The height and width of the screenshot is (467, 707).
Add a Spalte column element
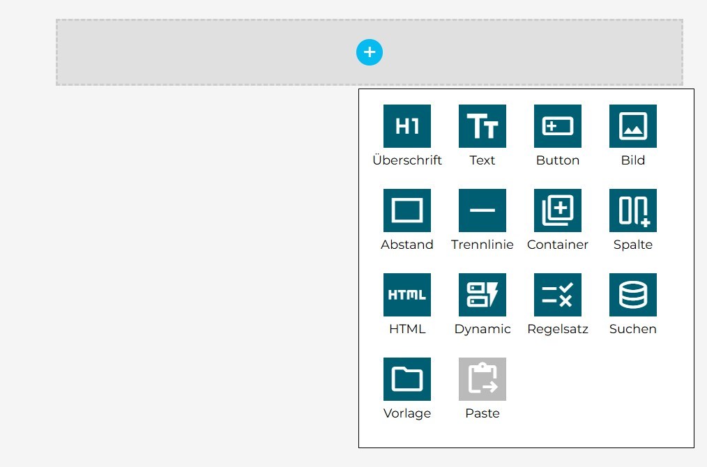pos(633,210)
